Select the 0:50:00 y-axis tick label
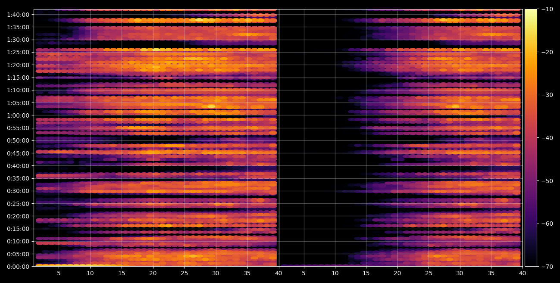Viewport: 560px width, 283px height. coord(18,140)
